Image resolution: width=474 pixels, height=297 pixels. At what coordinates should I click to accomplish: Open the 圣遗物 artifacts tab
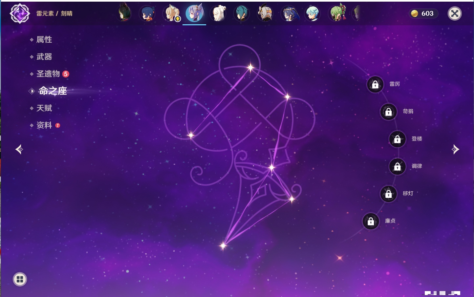[48, 74]
